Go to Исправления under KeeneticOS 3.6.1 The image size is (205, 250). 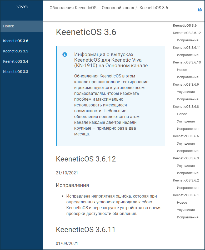coord(188,217)
